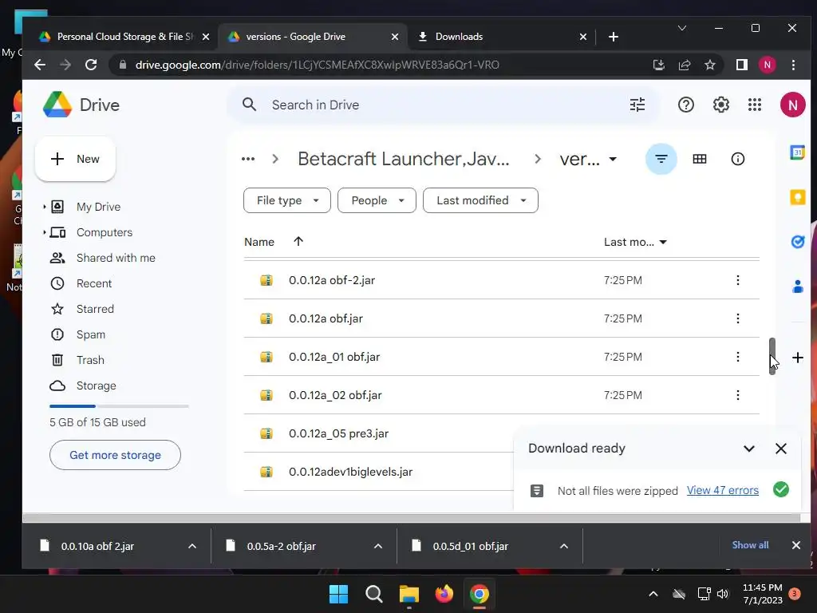The height and width of the screenshot is (613, 817).
Task: Open more actions for 0.0.12a_01 obf.jar
Action: [737, 357]
